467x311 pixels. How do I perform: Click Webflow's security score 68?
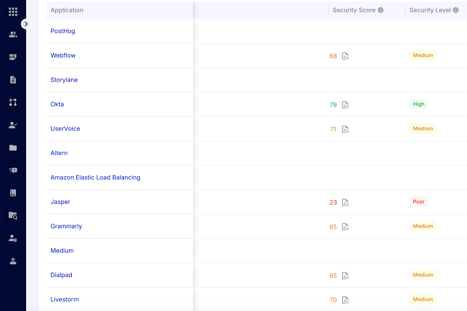[x=333, y=56]
